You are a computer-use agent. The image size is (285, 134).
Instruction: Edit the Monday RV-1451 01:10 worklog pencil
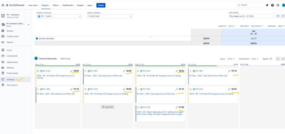(71, 89)
